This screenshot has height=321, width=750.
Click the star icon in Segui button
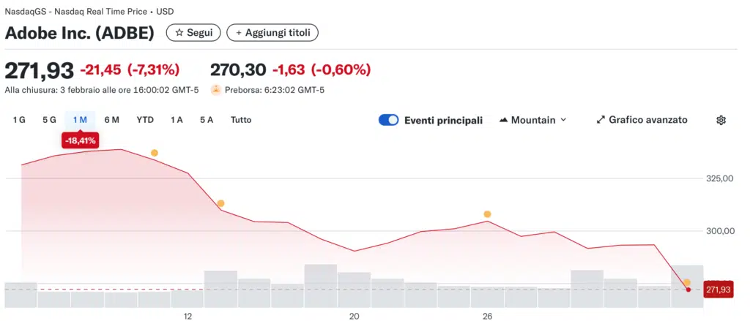pyautogui.click(x=179, y=33)
